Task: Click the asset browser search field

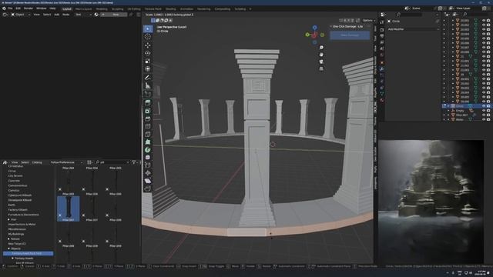Action: click(x=112, y=162)
